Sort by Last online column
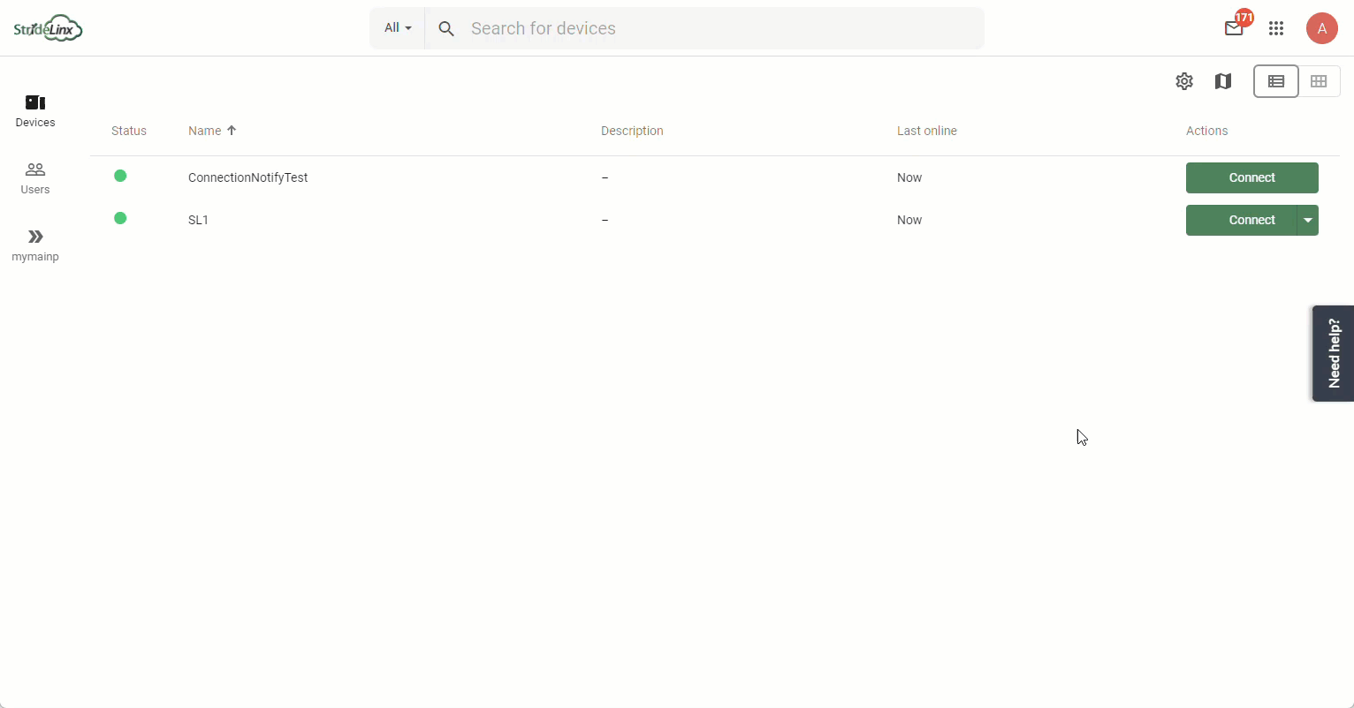The width and height of the screenshot is (1354, 708). tap(927, 131)
